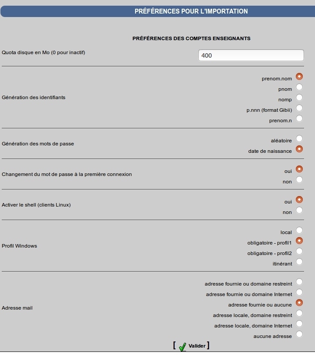Select the prenom.nom identifier format

pyautogui.click(x=299, y=76)
